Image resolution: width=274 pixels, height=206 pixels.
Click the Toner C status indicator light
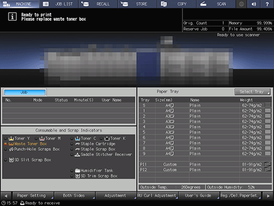72,139
